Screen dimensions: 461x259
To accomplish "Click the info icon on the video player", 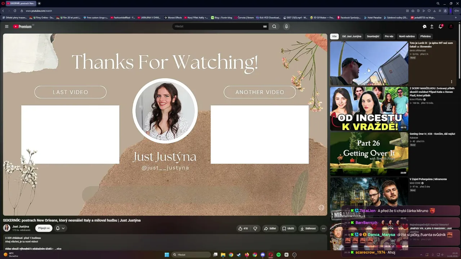I will point(321,208).
